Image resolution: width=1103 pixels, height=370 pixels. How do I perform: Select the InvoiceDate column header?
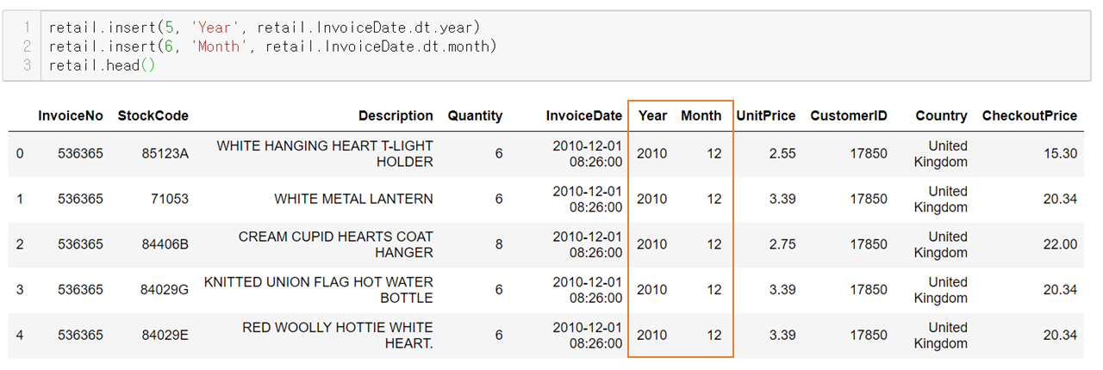coord(583,115)
